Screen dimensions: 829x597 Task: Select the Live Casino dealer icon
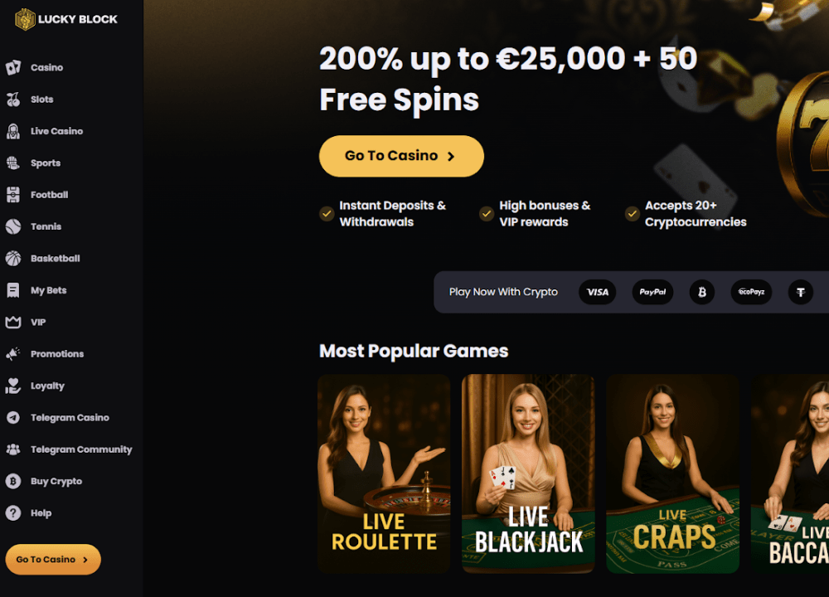(x=13, y=131)
